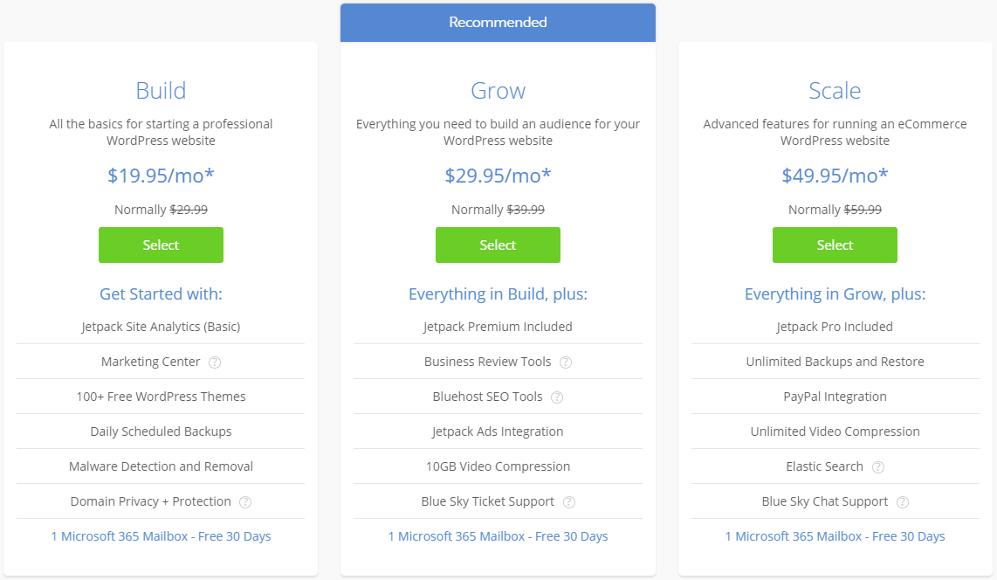This screenshot has height=580, width=997.
Task: Click 'PayPal Integration' feature
Action: pyautogui.click(x=835, y=397)
